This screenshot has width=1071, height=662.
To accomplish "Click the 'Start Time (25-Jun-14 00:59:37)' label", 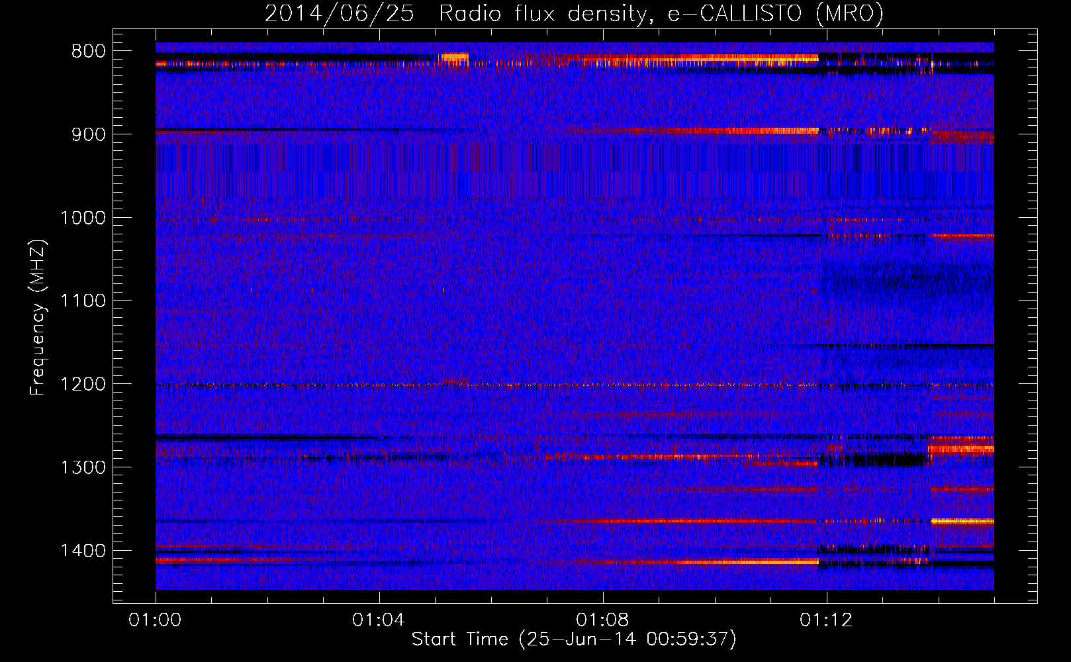I will coord(574,639).
